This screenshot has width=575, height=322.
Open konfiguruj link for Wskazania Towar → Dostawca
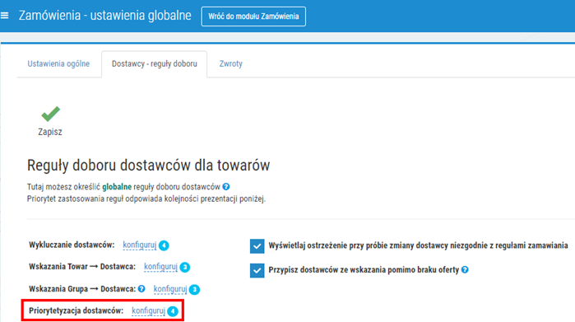(160, 267)
